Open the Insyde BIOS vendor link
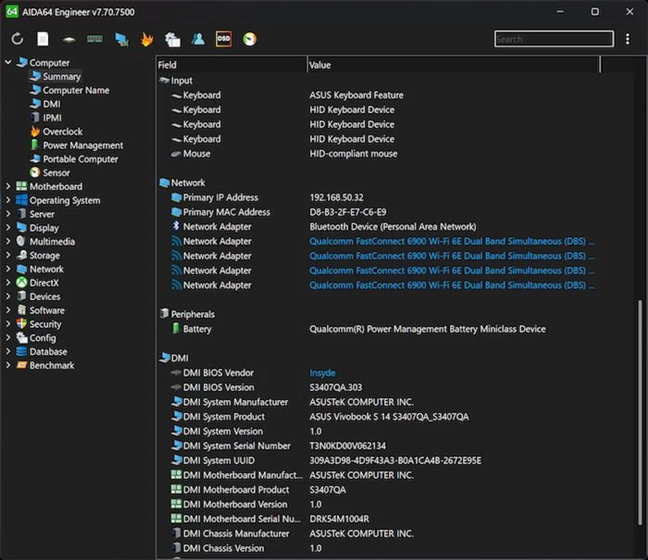The image size is (648, 560). (322, 373)
